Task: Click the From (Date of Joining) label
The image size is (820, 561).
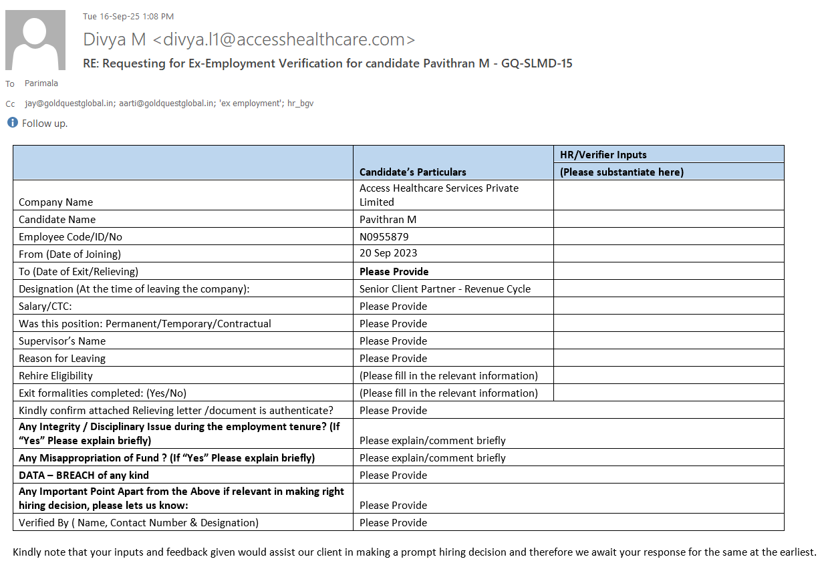Action: 70,254
